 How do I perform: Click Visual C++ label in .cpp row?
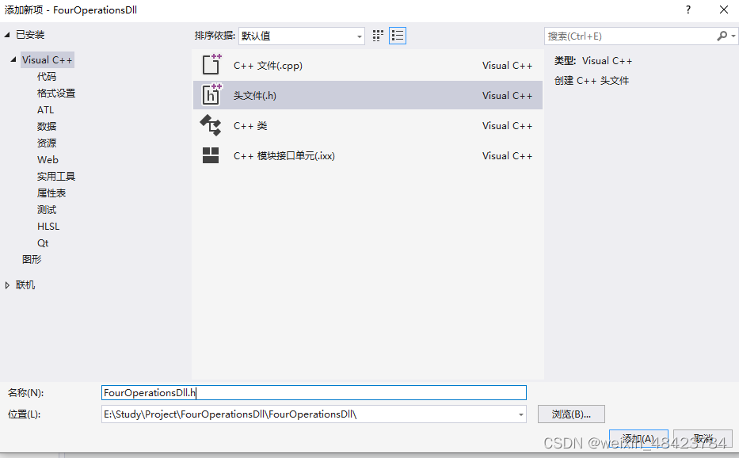(x=507, y=66)
